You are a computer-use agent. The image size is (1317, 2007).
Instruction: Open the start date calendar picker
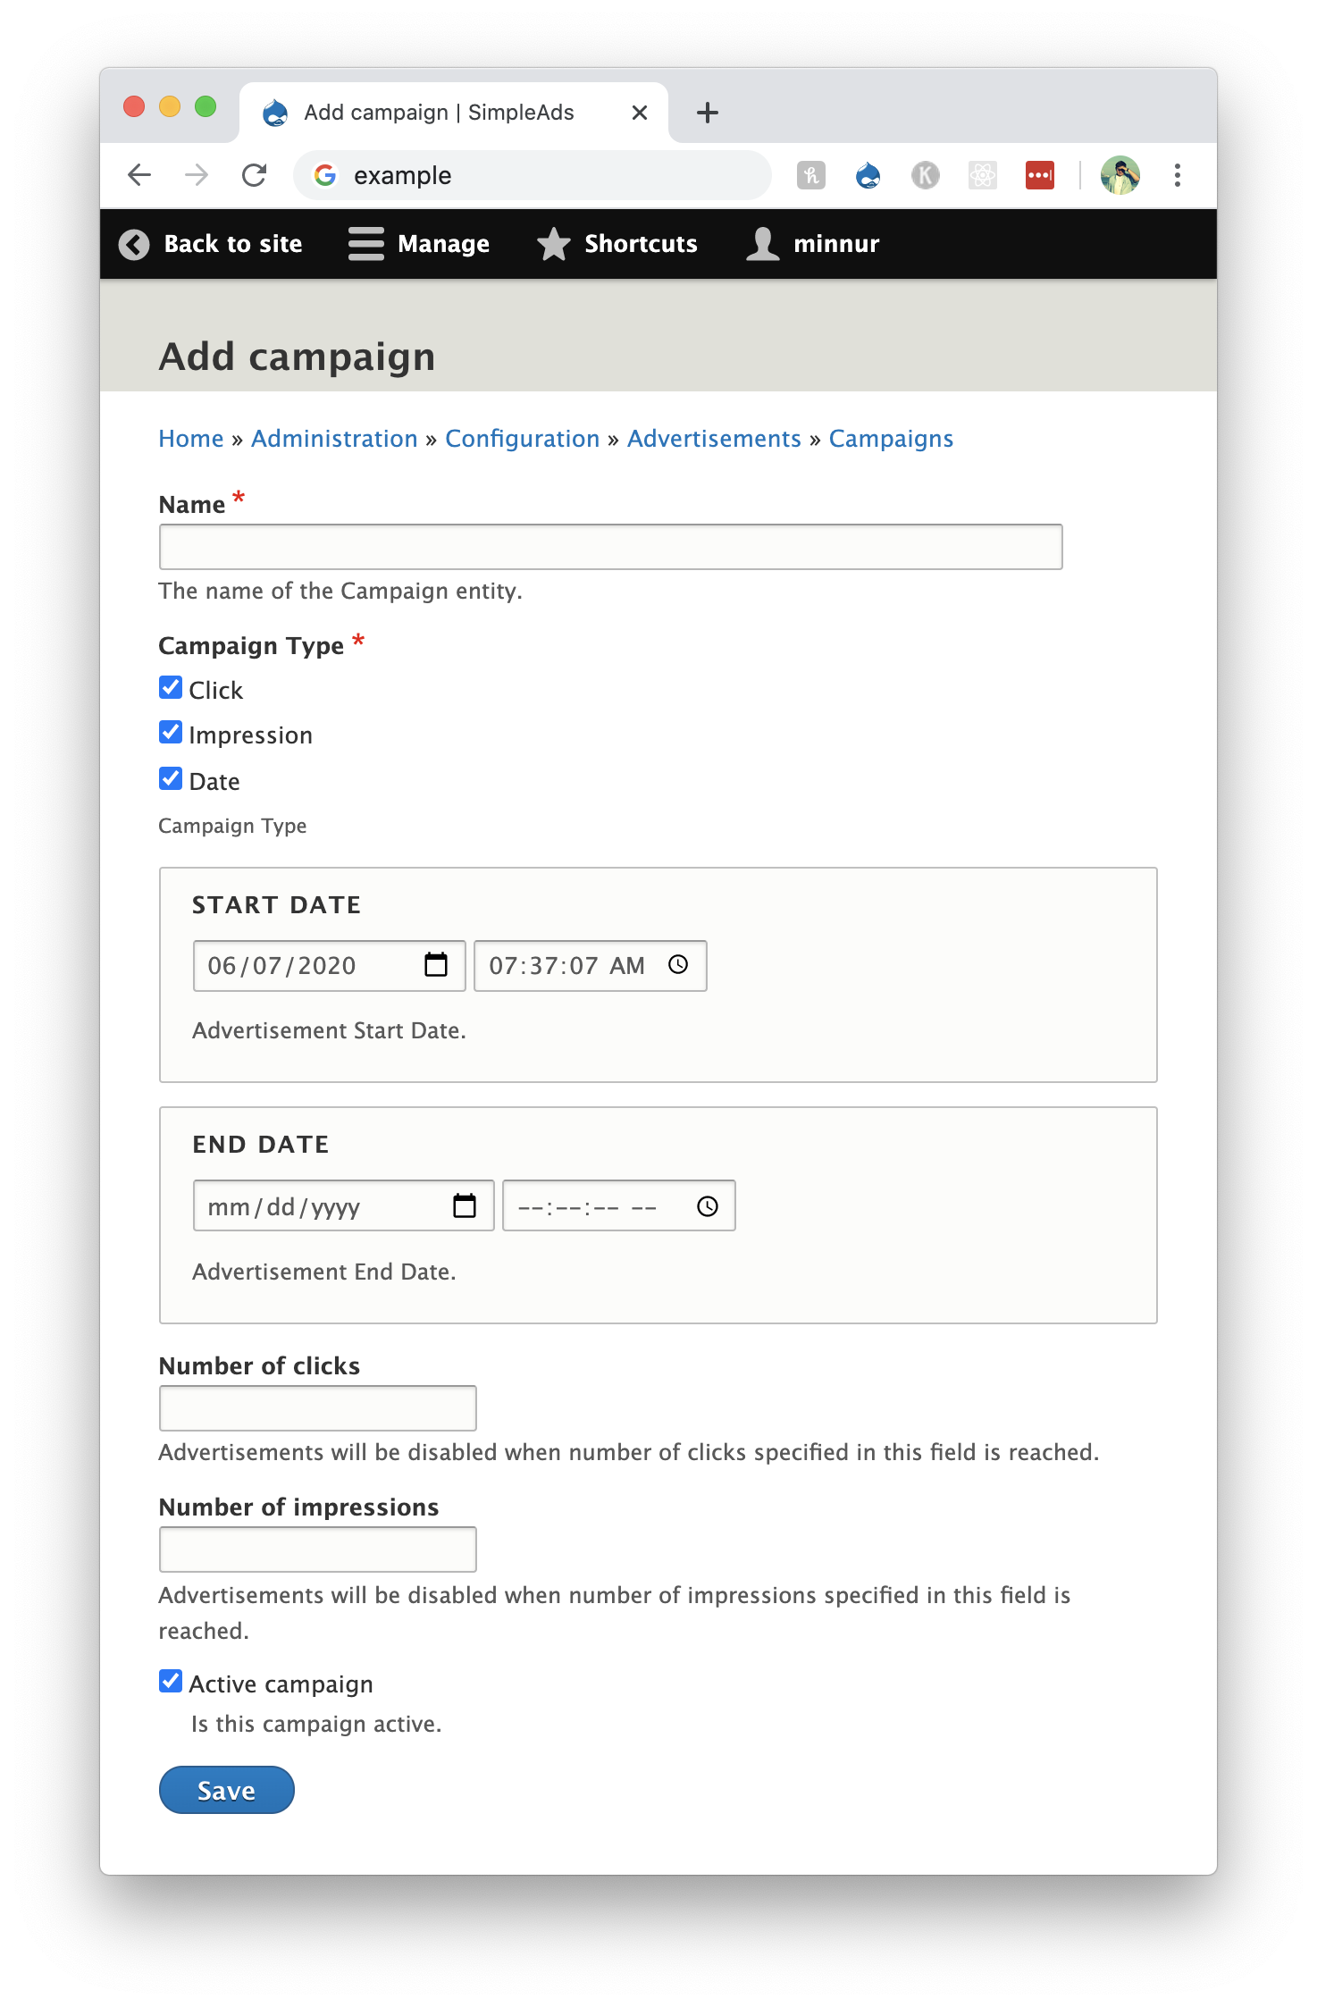click(437, 965)
